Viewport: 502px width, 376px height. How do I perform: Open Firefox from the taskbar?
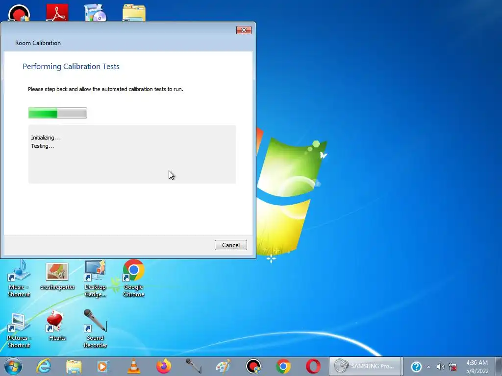(164, 366)
